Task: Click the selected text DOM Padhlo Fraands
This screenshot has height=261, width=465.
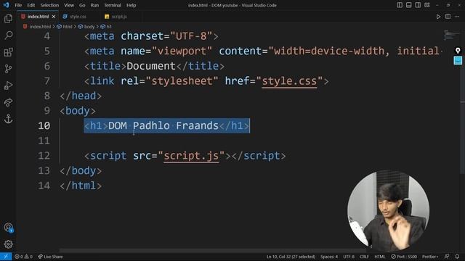Action: point(163,125)
